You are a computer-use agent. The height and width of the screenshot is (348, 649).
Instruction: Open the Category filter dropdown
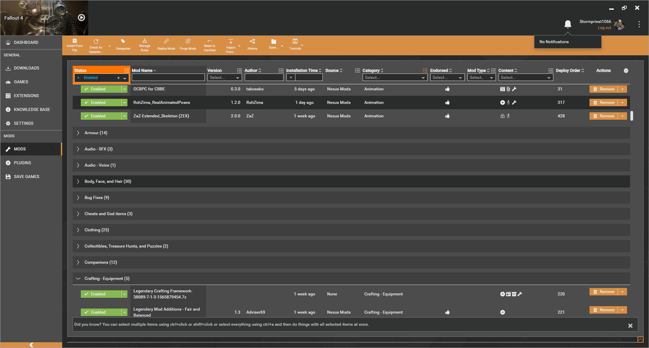pyautogui.click(x=395, y=78)
